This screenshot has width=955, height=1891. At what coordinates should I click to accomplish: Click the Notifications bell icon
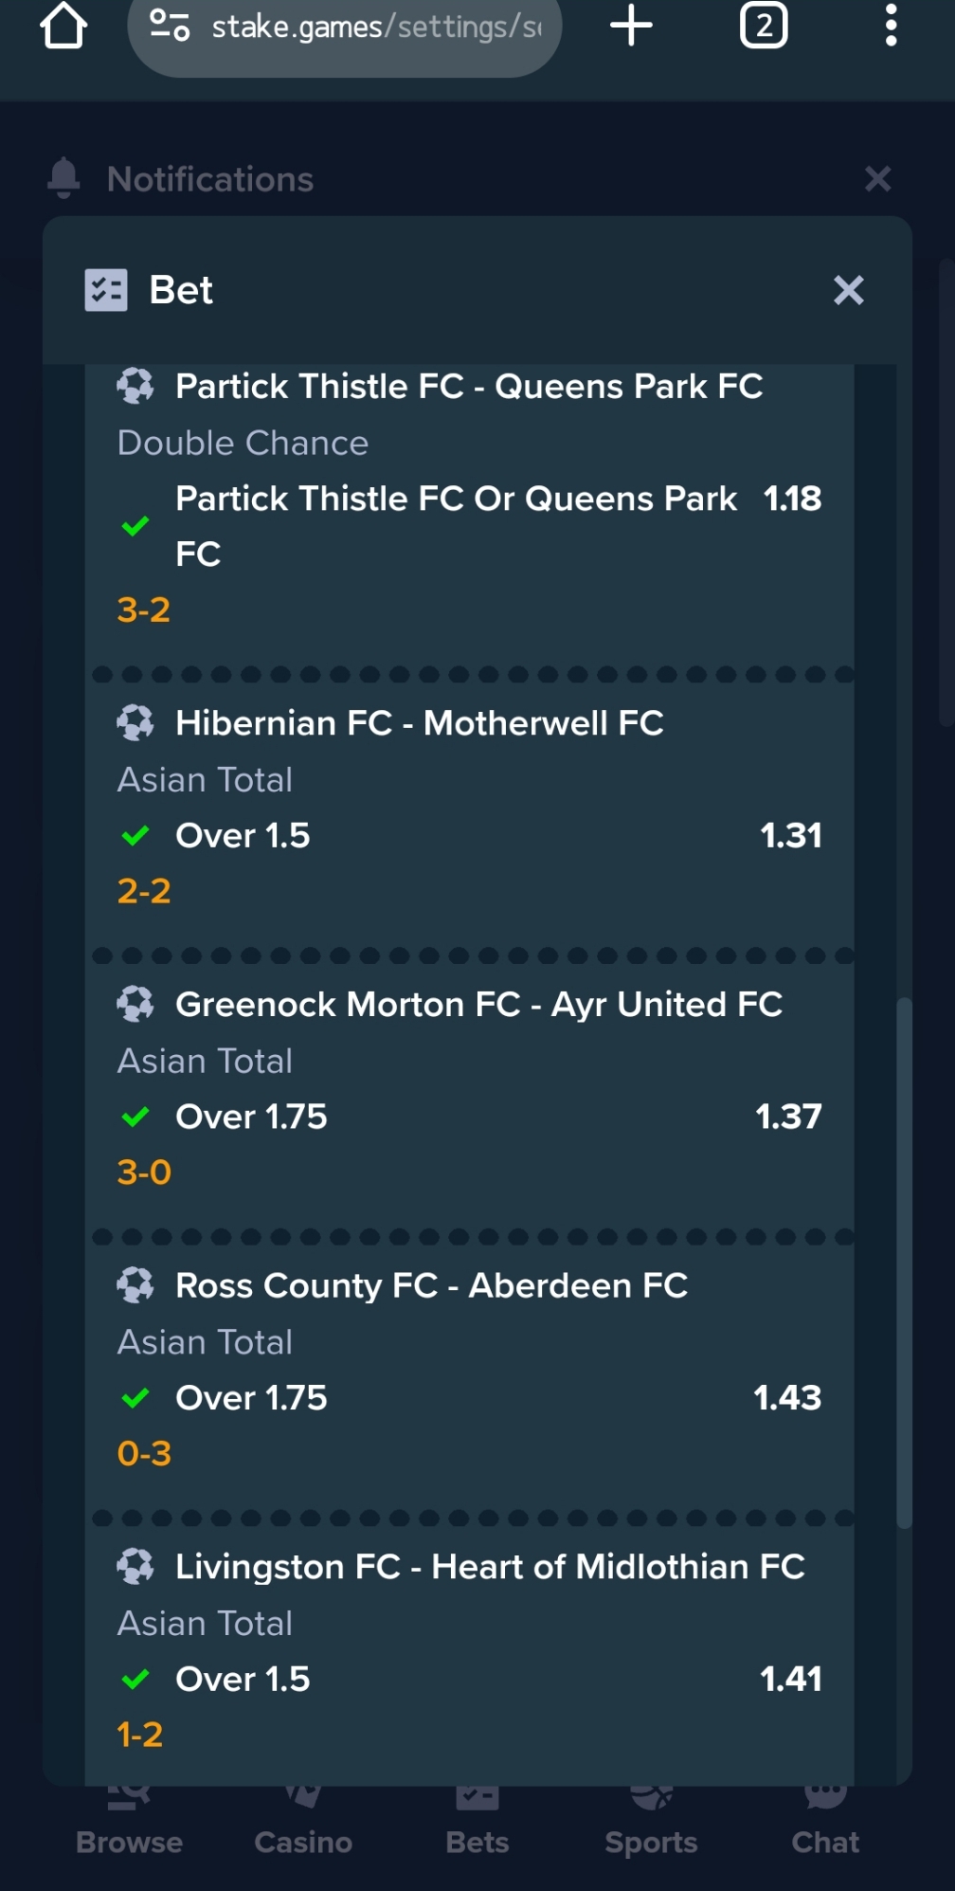[63, 178]
